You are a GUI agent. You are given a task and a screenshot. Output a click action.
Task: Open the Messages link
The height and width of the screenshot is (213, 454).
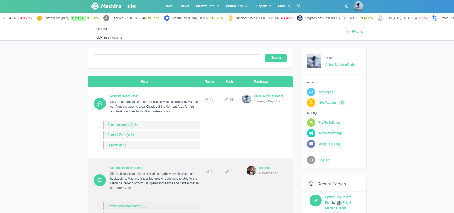tap(326, 92)
